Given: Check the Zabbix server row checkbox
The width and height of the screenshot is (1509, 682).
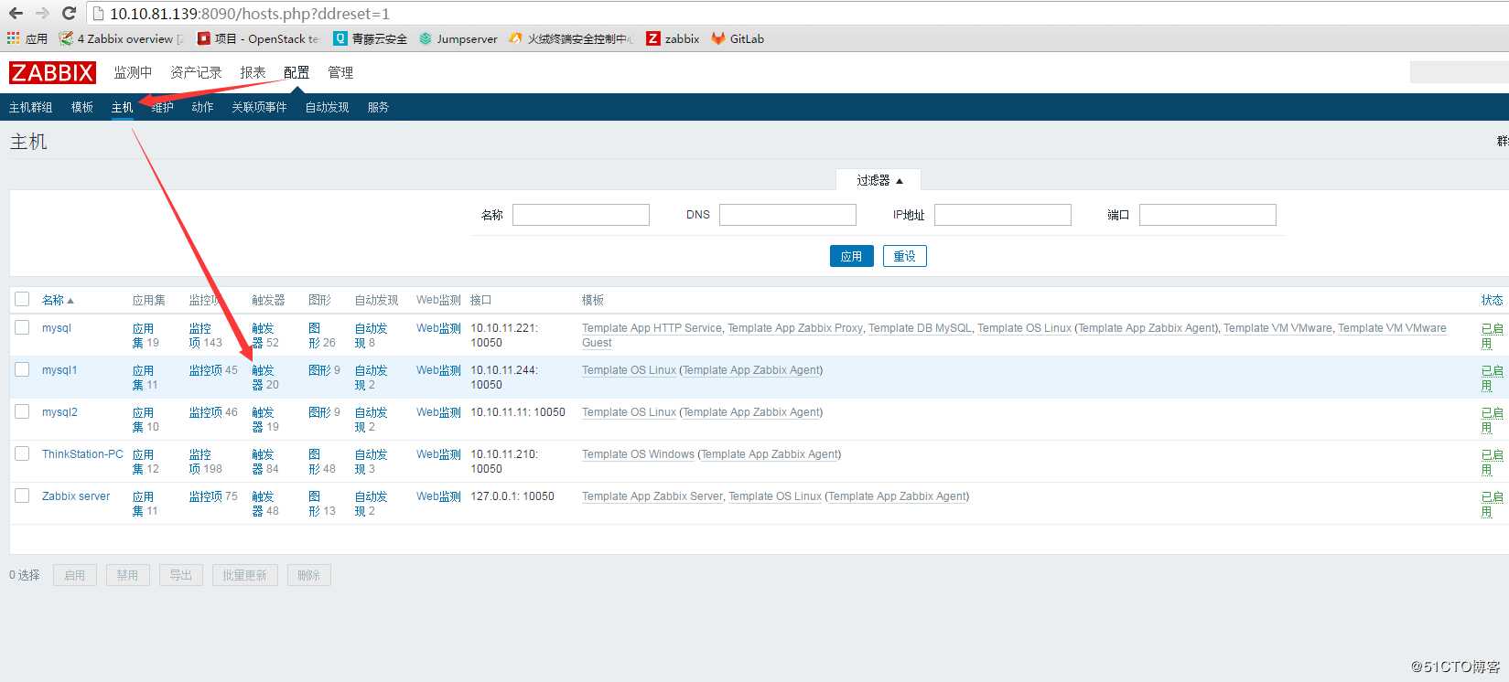Looking at the screenshot, I should 22,496.
